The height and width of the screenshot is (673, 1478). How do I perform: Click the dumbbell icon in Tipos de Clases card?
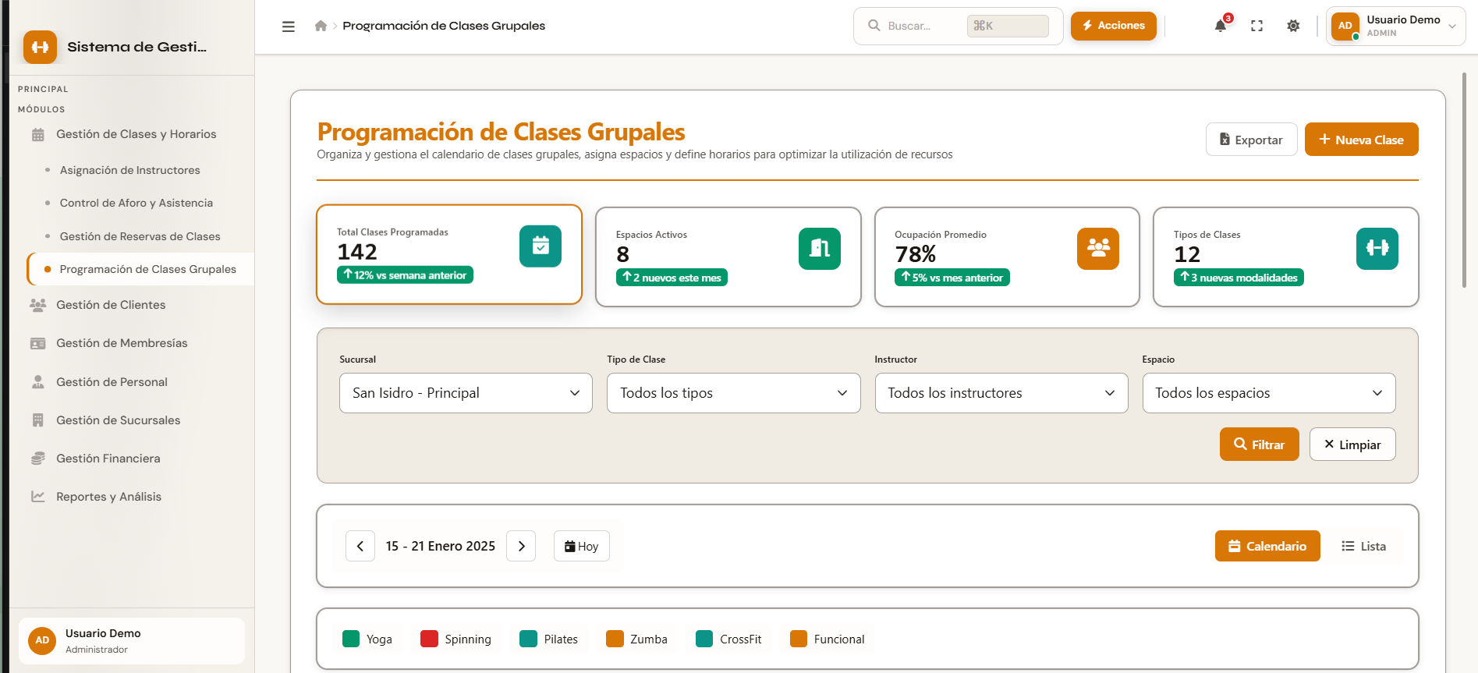1377,249
